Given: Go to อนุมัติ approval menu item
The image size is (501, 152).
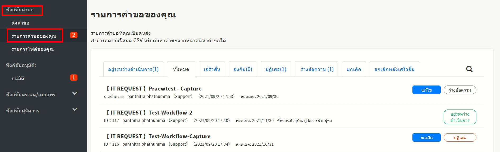Looking at the screenshot, I should click(18, 78).
